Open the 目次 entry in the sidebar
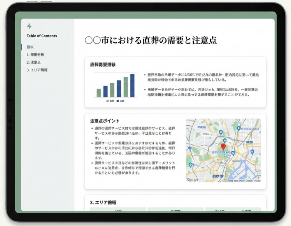291x226 pixels. tap(30, 47)
